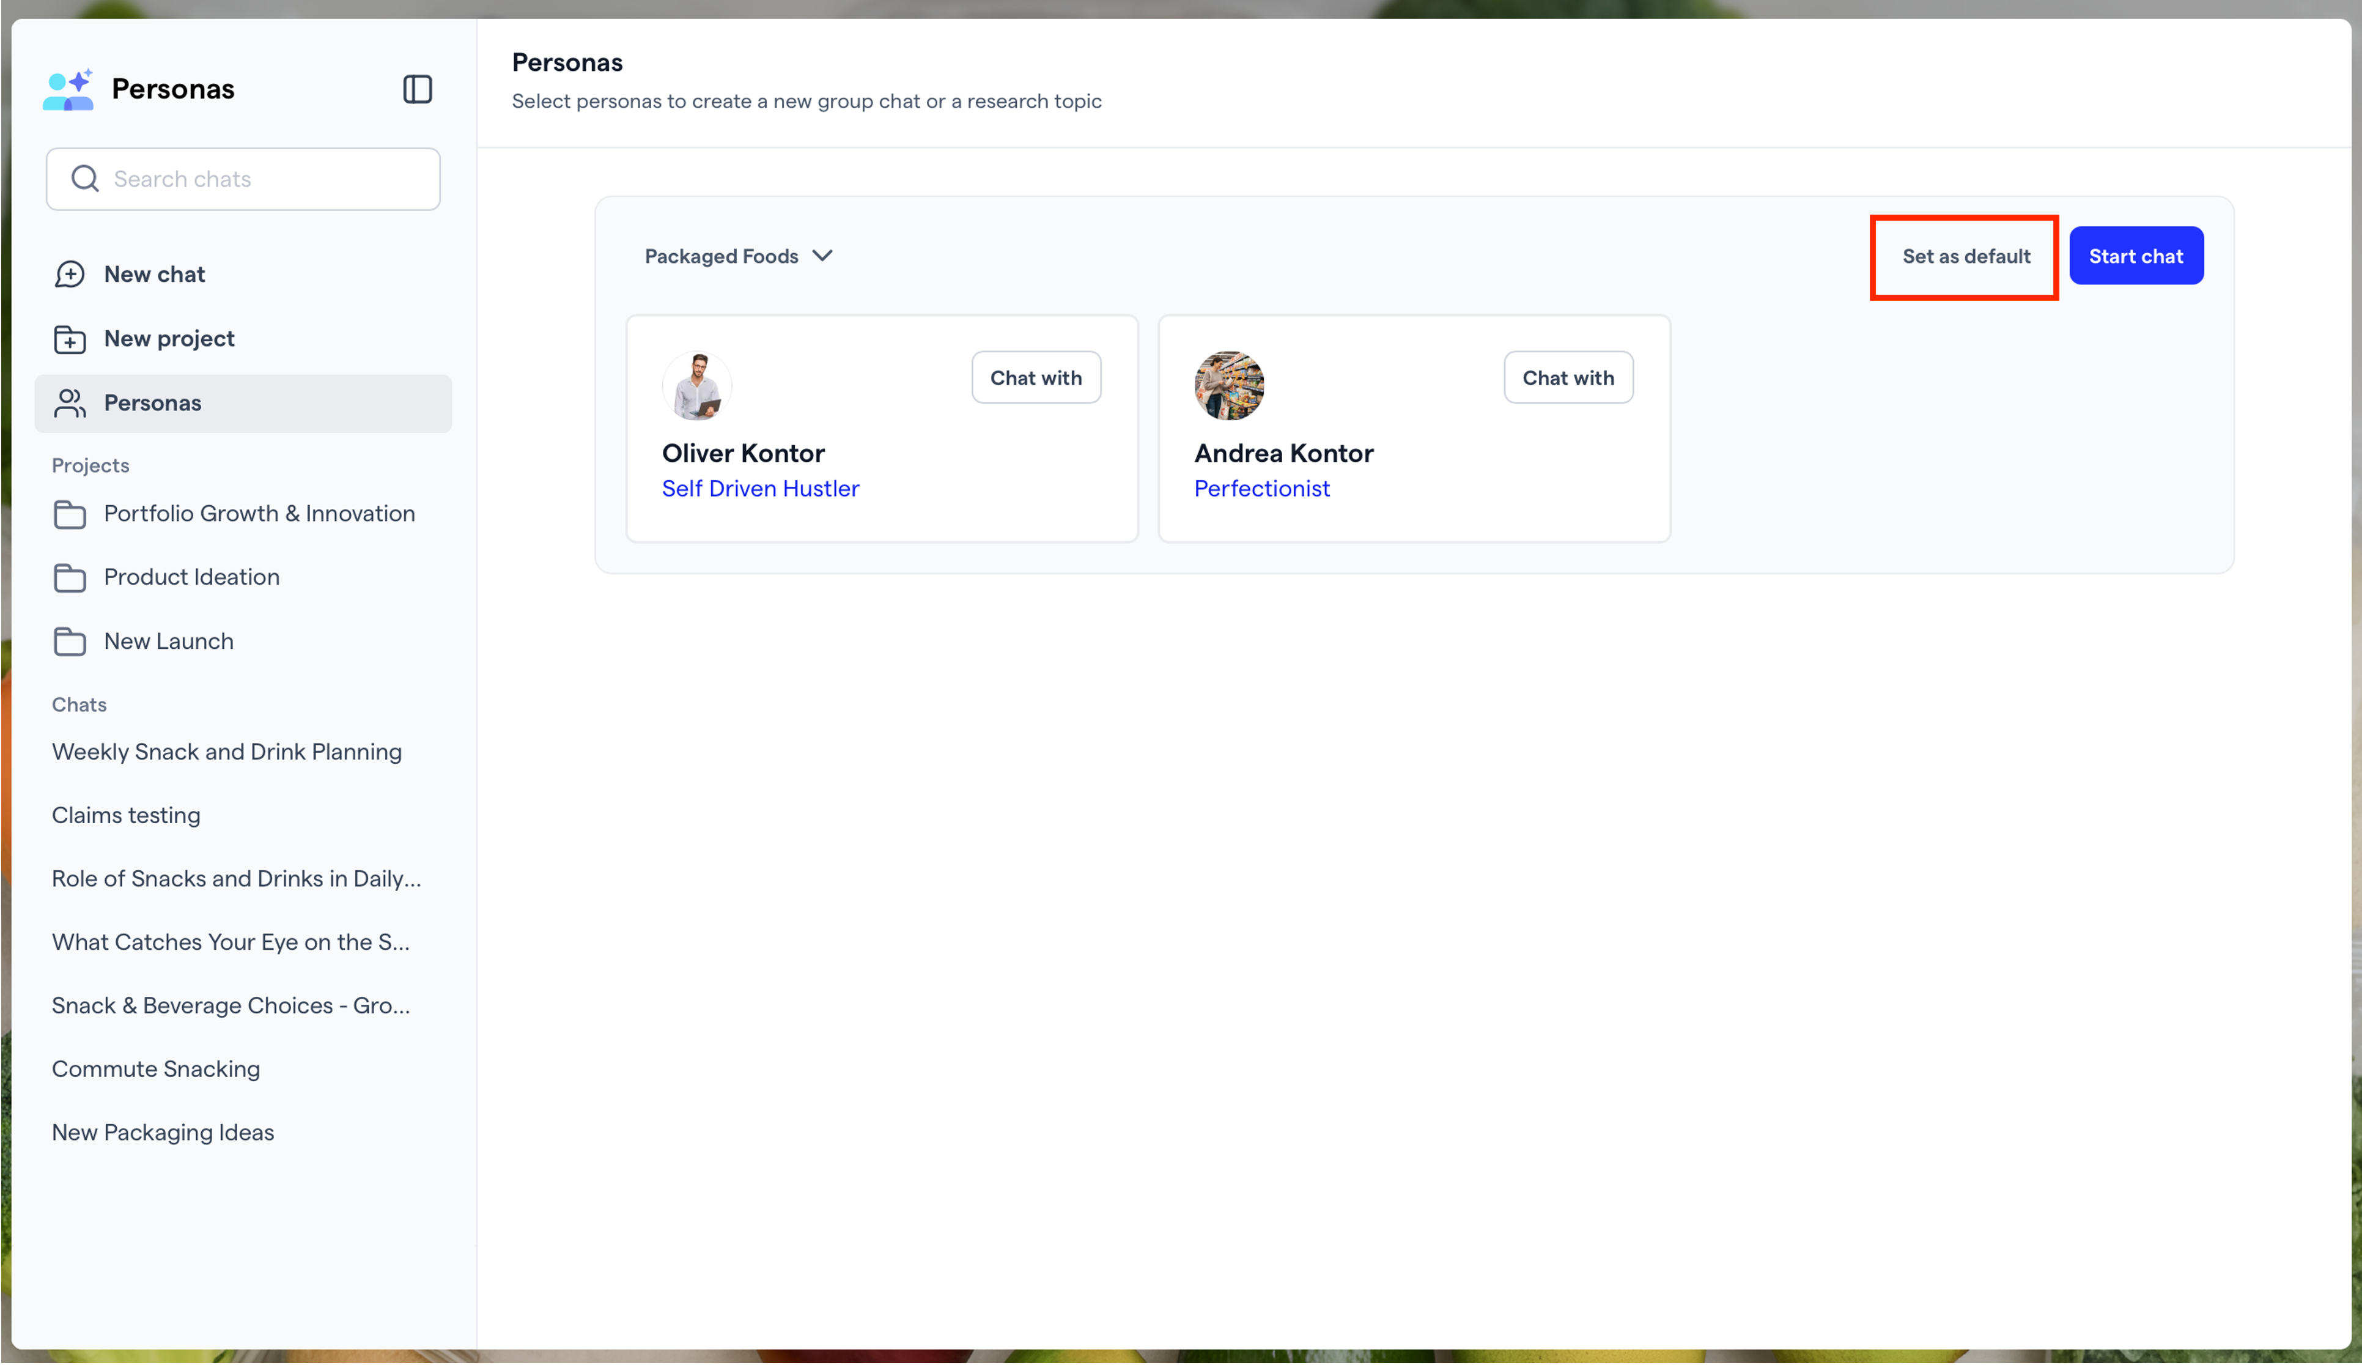Click the Product Ideation folder icon
Screen dimensions: 2362x1365
tap(69, 577)
